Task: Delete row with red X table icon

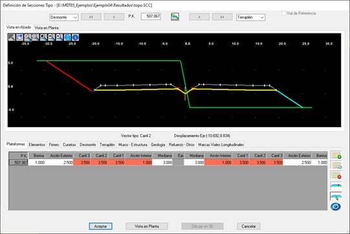Action: (x=336, y=175)
